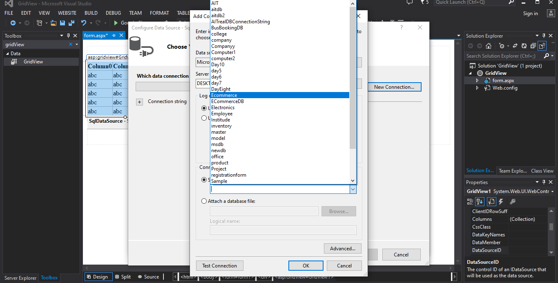Toggle the Show All Files icon
Image resolution: width=558 pixels, height=283 pixels.
542,46
